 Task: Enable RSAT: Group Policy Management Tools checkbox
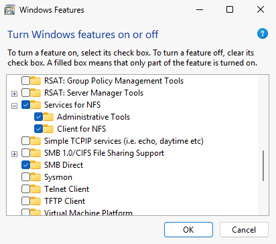25,81
